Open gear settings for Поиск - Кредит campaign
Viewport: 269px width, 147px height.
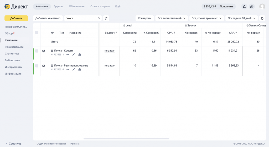coord(44,51)
